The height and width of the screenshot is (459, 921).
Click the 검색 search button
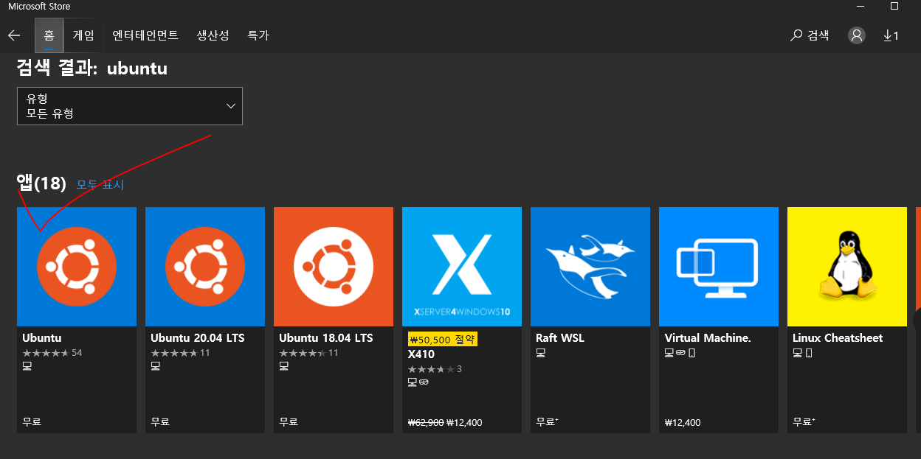(x=810, y=35)
